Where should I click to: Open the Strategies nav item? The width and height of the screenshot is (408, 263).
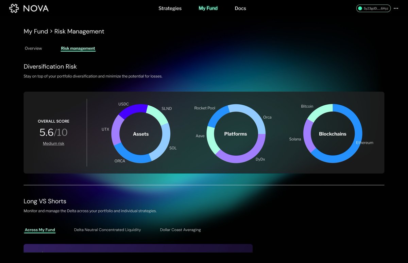coord(170,8)
